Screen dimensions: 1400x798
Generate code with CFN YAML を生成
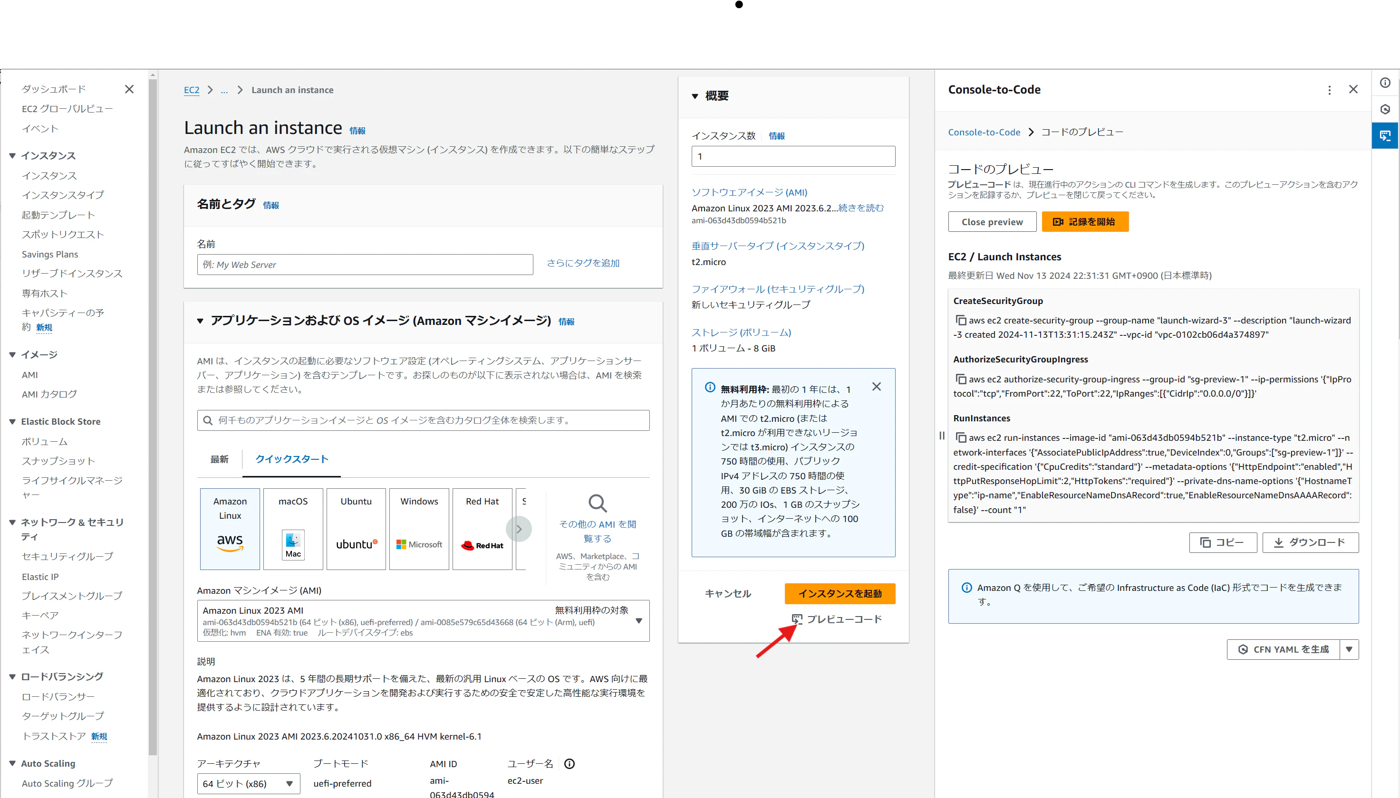pyautogui.click(x=1283, y=649)
